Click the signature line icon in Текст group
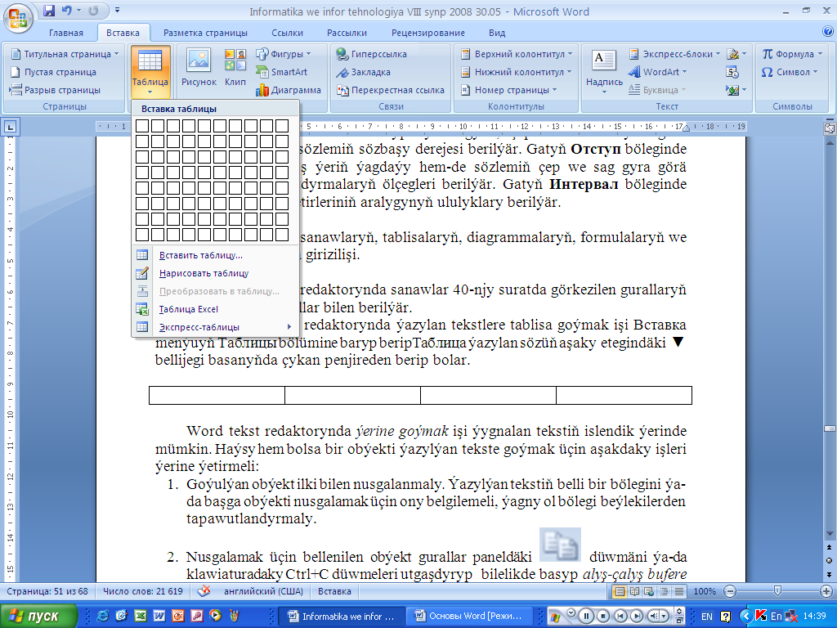Image resolution: width=837 pixels, height=628 pixels. [x=732, y=54]
